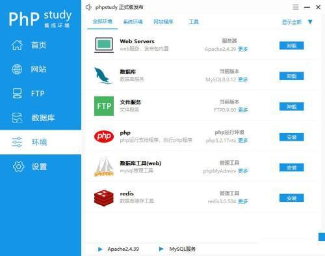Click the phpstudy 正式版发布 announcement text
Viewport: 325px width, 256px height.
tap(120, 7)
